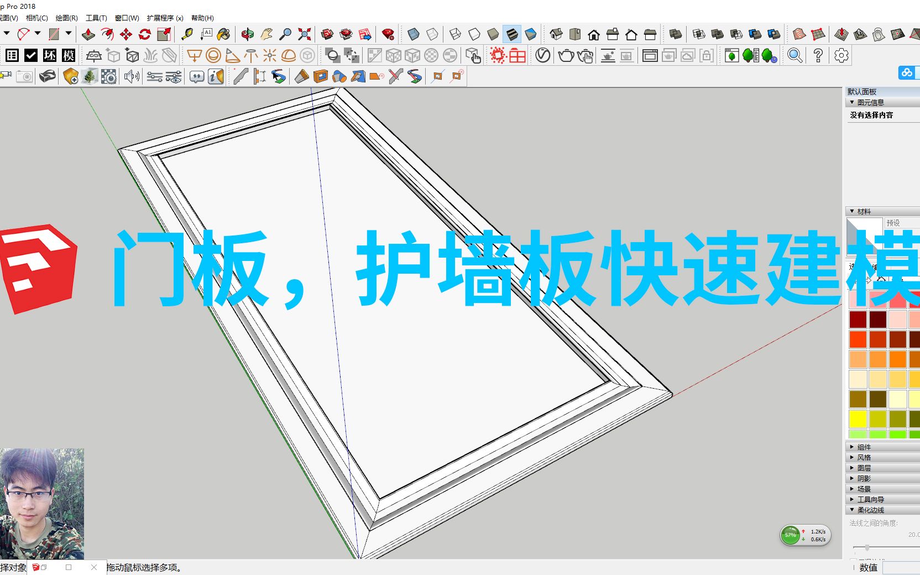The height and width of the screenshot is (575, 920).
Task: Collapse the 柔化边线 panel
Action: (868, 509)
